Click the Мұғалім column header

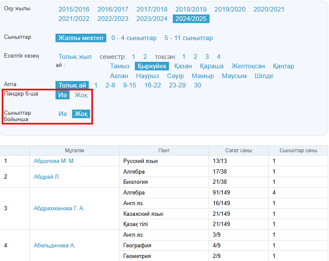pyautogui.click(x=74, y=151)
